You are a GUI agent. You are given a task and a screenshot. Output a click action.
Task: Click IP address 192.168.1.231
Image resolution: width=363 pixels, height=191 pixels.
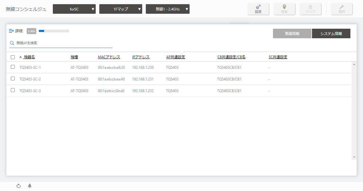(143, 79)
